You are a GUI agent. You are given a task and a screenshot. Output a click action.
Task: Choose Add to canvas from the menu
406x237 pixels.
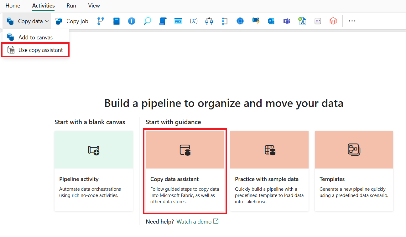(x=35, y=38)
